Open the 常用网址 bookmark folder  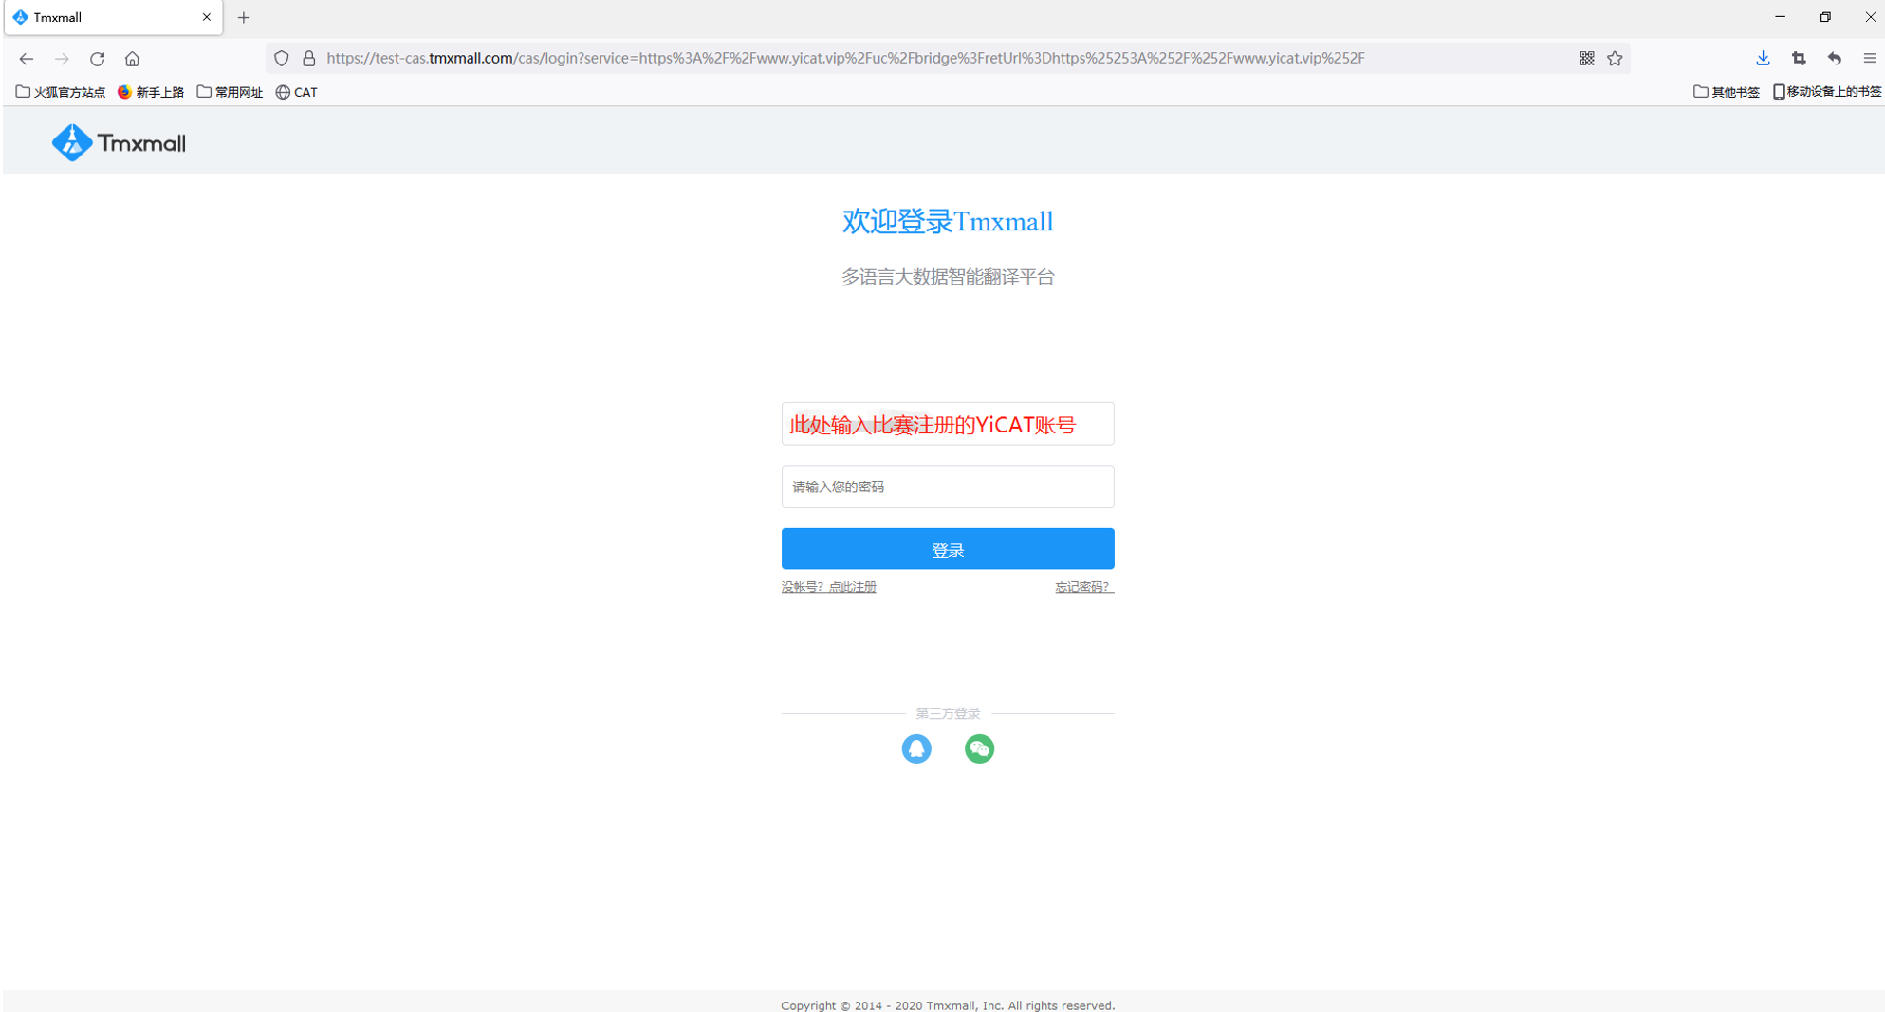[x=230, y=92]
